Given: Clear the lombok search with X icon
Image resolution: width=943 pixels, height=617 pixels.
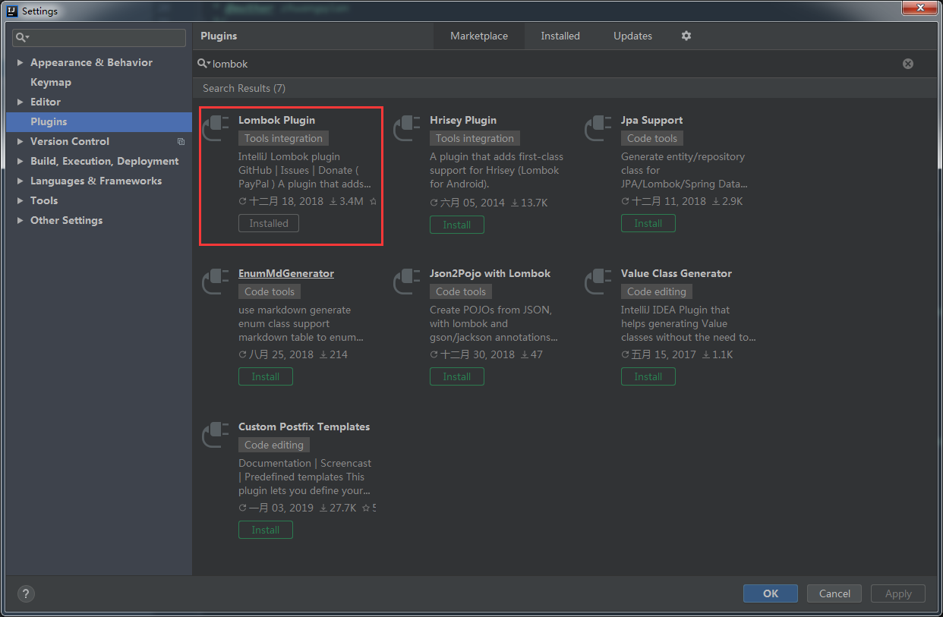Looking at the screenshot, I should coord(907,64).
